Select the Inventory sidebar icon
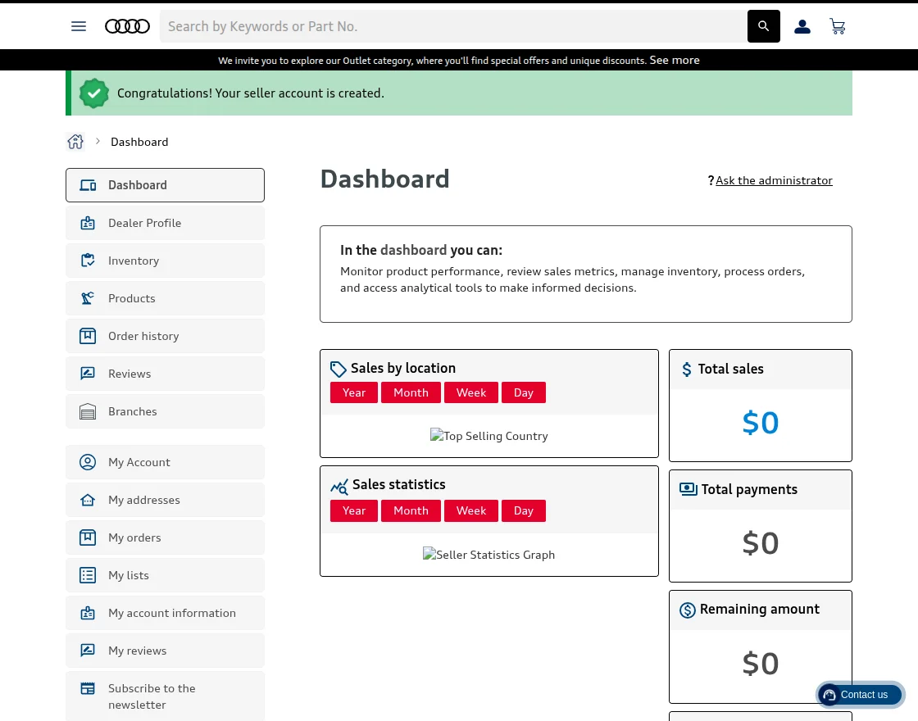918x721 pixels. pyautogui.click(x=88, y=261)
